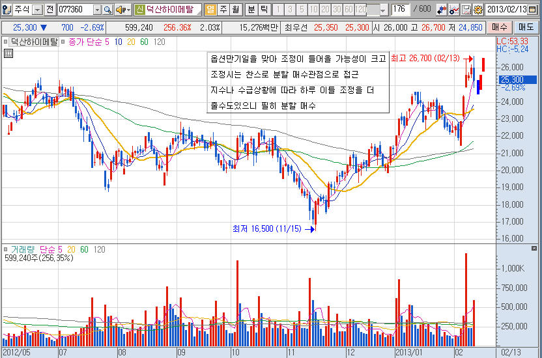
Task: Select the 1 interval button
Action: 278,10
